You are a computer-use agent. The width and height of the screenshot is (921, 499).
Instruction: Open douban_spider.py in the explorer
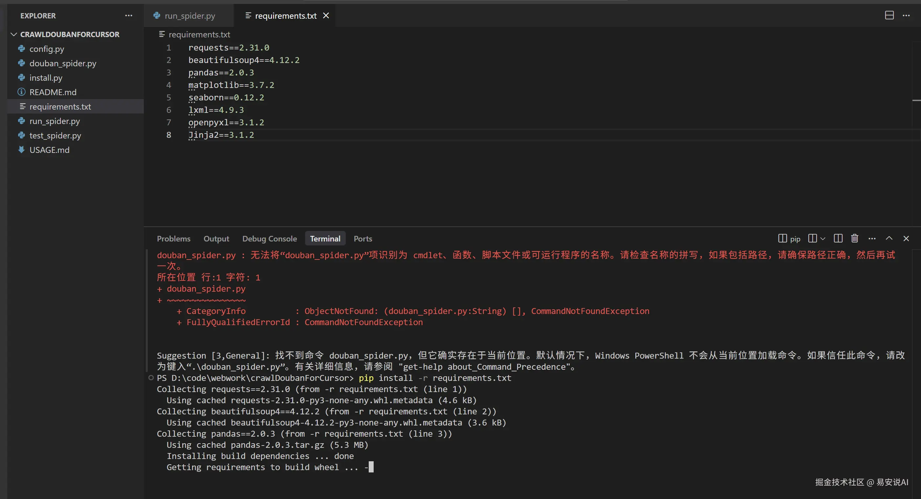[63, 63]
